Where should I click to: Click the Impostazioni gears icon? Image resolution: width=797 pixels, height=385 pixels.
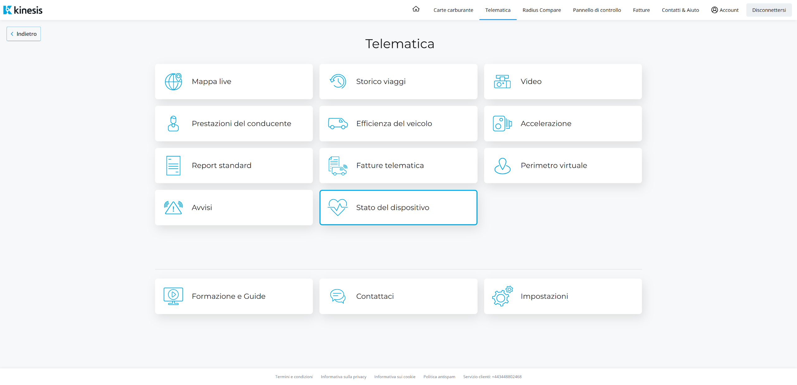tap(502, 296)
